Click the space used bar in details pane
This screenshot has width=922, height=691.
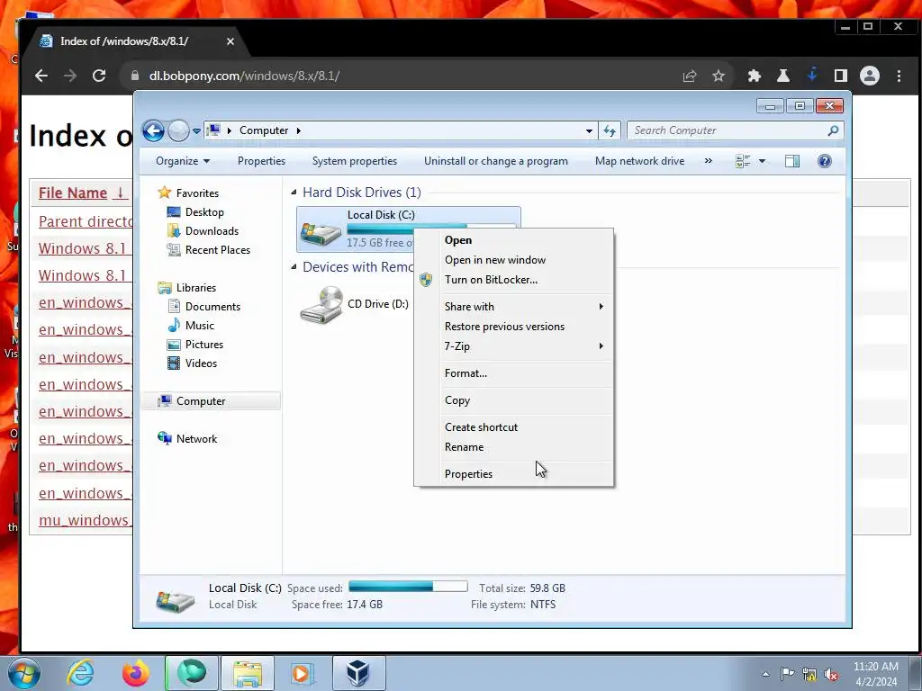(x=408, y=587)
